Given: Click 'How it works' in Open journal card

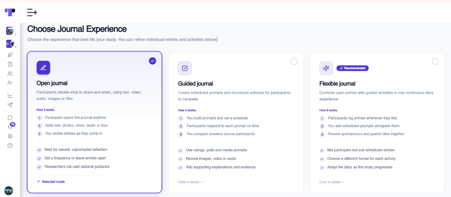Looking at the screenshot, I should click(45, 110).
